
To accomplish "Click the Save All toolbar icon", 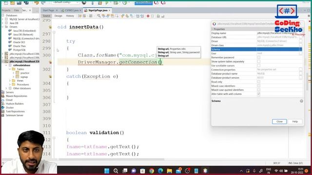I will [x=26, y=3].
